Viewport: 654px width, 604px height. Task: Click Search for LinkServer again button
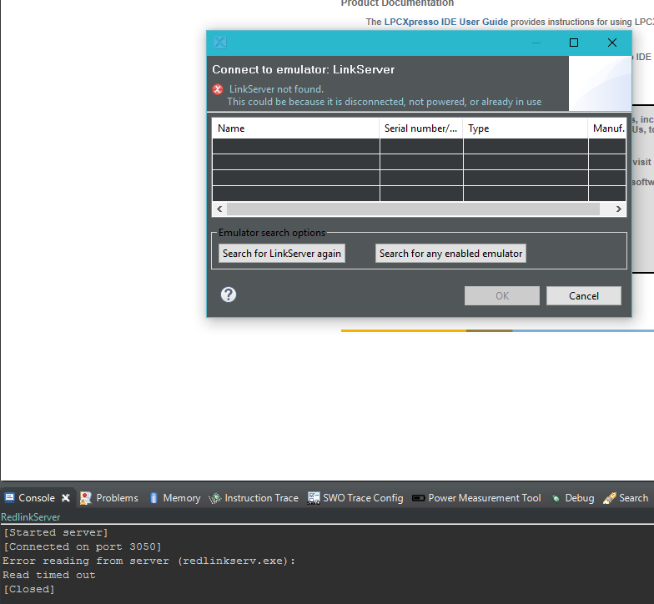coord(282,254)
